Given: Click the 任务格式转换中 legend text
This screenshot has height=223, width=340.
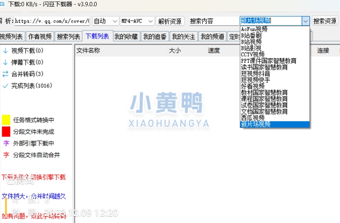Looking at the screenshot, I should 34,120.
